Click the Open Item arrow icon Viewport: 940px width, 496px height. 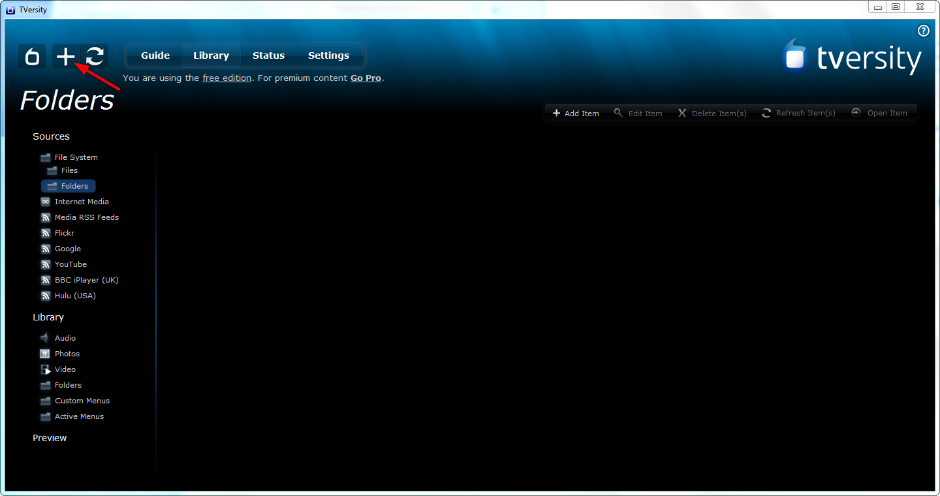pyautogui.click(x=856, y=112)
